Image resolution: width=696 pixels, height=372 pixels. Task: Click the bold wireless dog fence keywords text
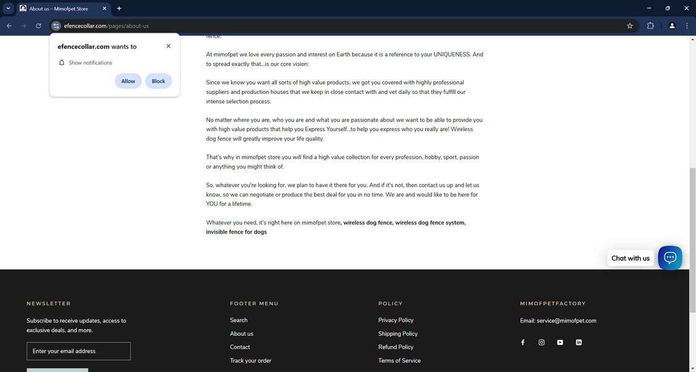[x=336, y=227]
